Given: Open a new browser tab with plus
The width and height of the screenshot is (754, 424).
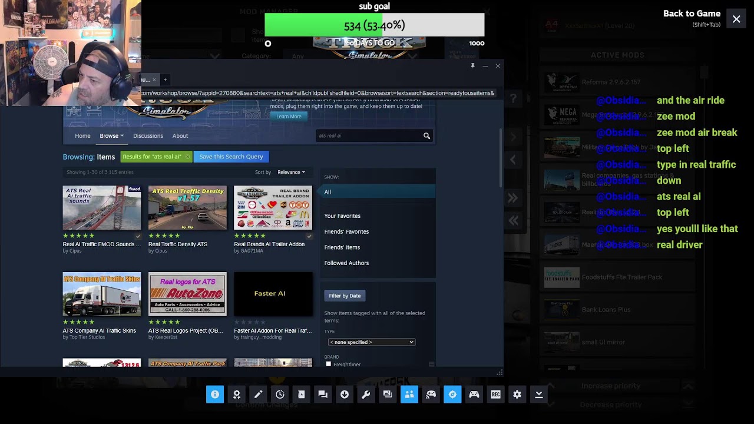Looking at the screenshot, I should [x=165, y=79].
